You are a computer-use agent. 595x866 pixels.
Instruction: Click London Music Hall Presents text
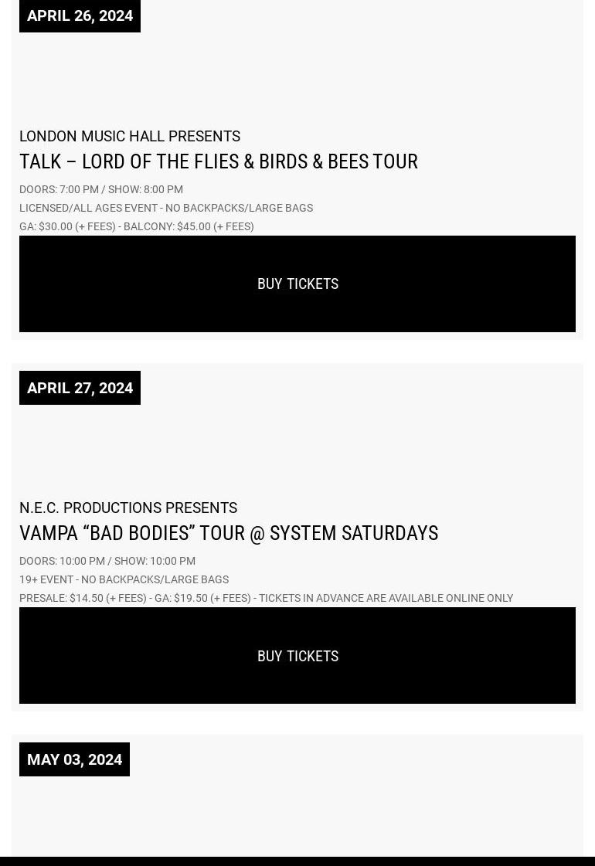[x=130, y=137]
